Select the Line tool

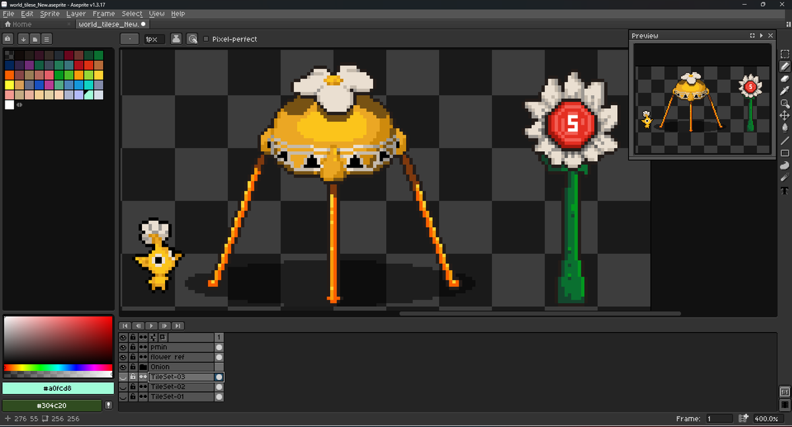point(785,140)
